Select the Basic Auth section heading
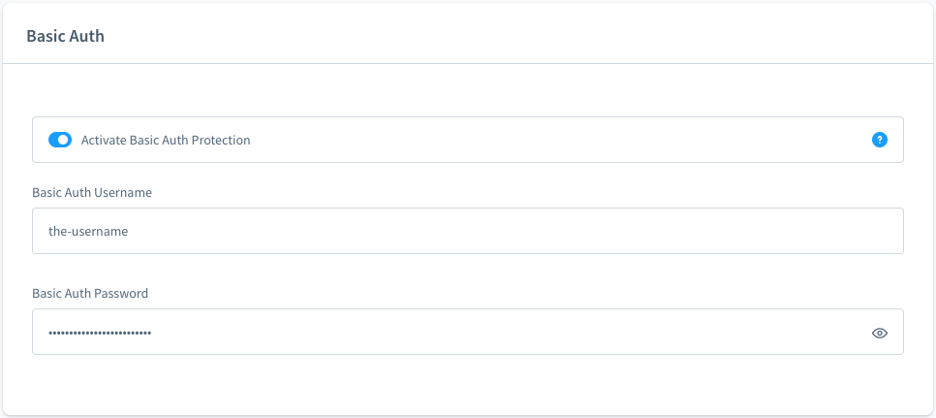This screenshot has height=418, width=936. 65,36
